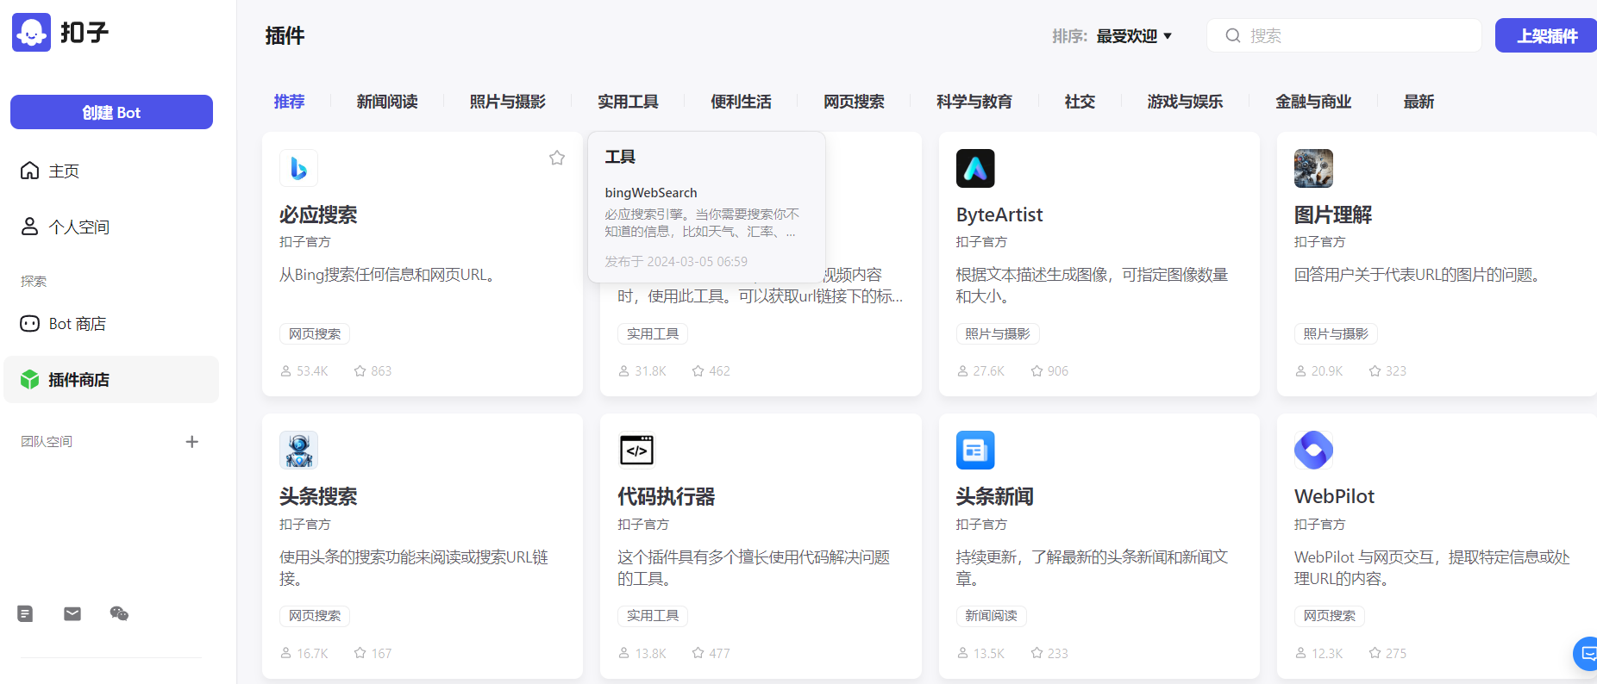This screenshot has height=684, width=1597.
Task: Click the 创建 Bot button
Action: [111, 112]
